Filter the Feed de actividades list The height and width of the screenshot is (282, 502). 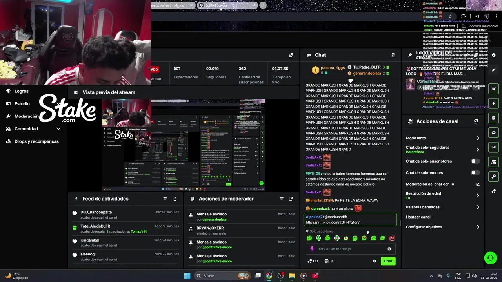click(165, 199)
